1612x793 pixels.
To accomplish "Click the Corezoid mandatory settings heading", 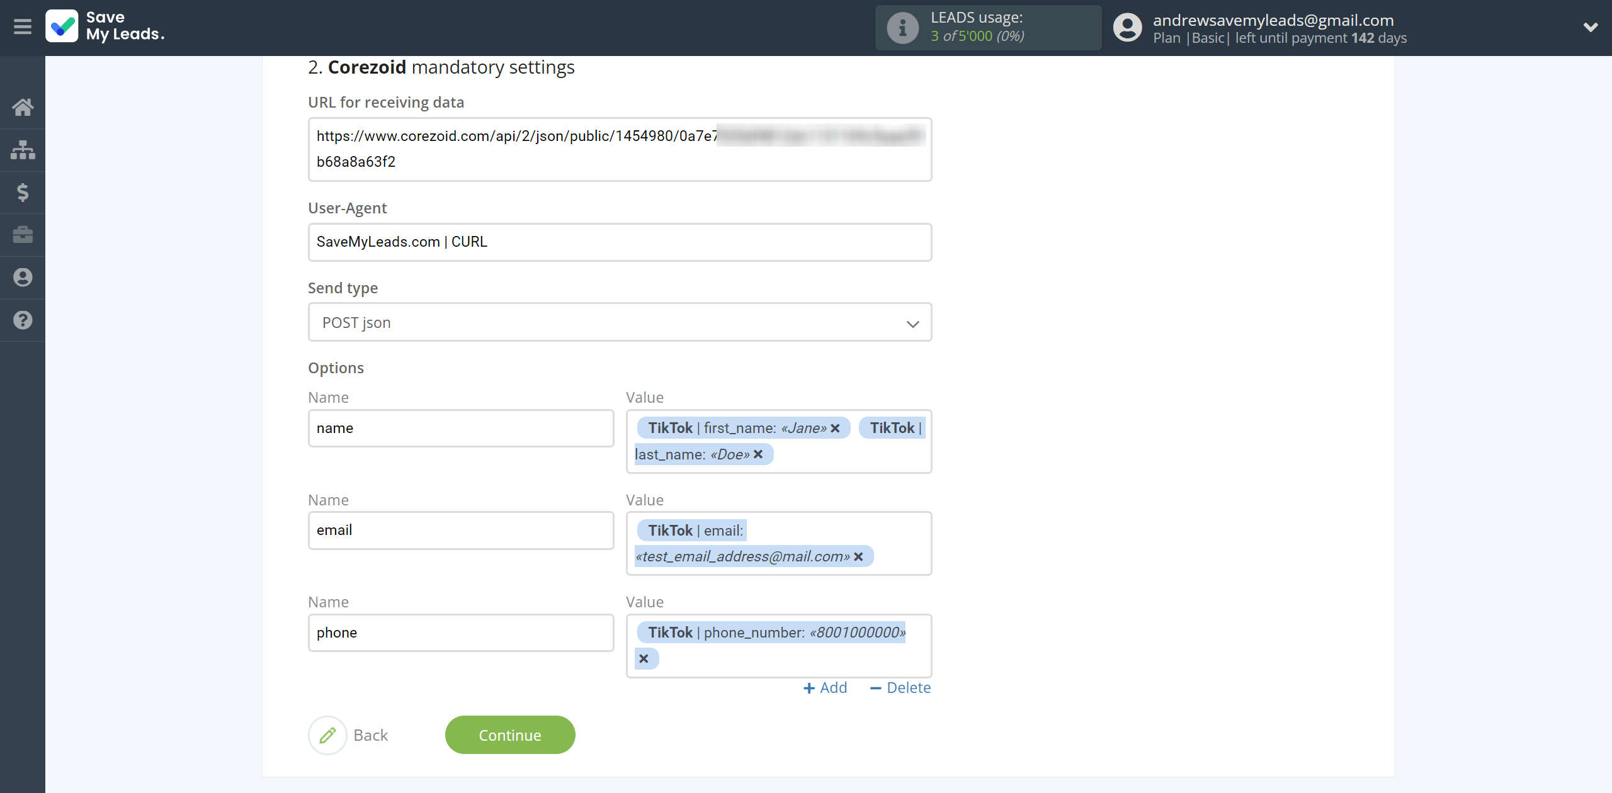I will point(441,67).
